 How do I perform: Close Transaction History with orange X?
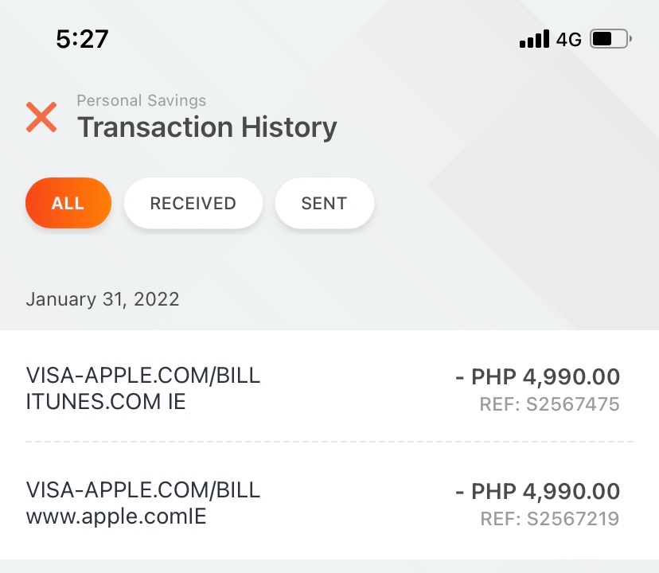pyautogui.click(x=41, y=117)
